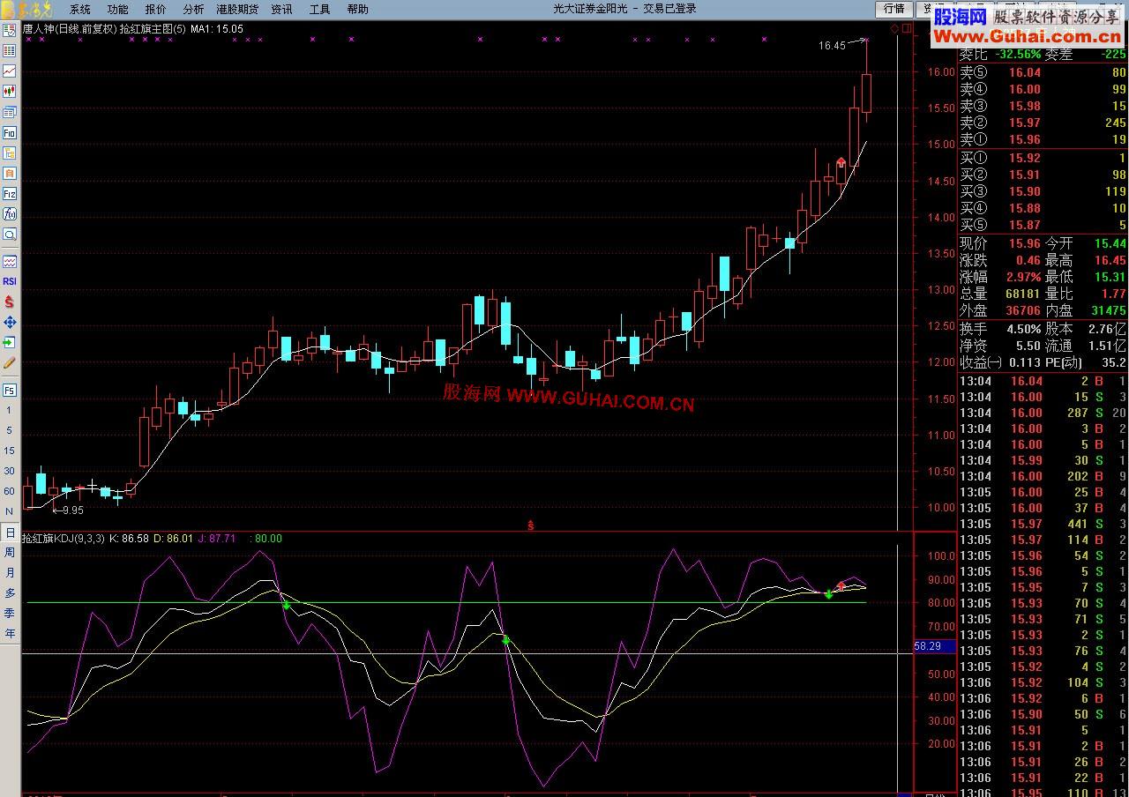Click the red up-arrow signal on KDJ chart
Viewport: 1129px width, 797px height.
[842, 586]
